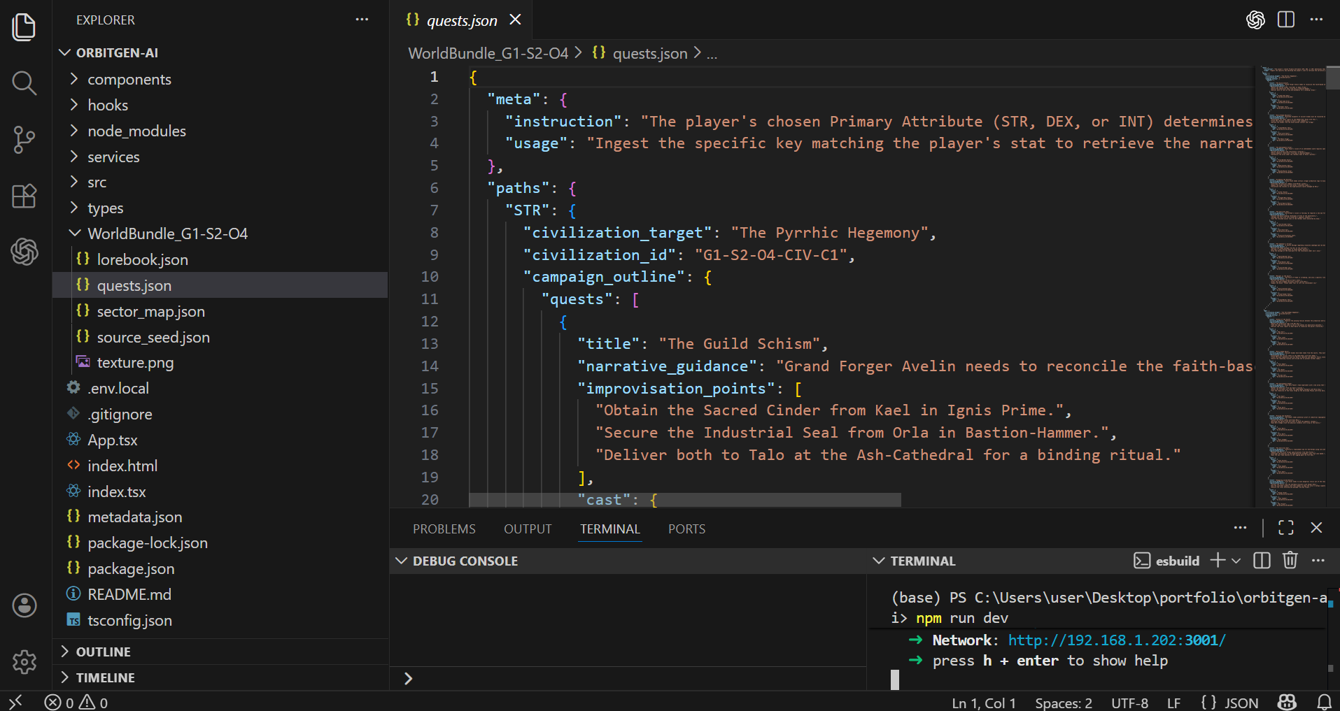Switch to the PROBLEMS tab
This screenshot has height=711, width=1340.
pos(444,529)
